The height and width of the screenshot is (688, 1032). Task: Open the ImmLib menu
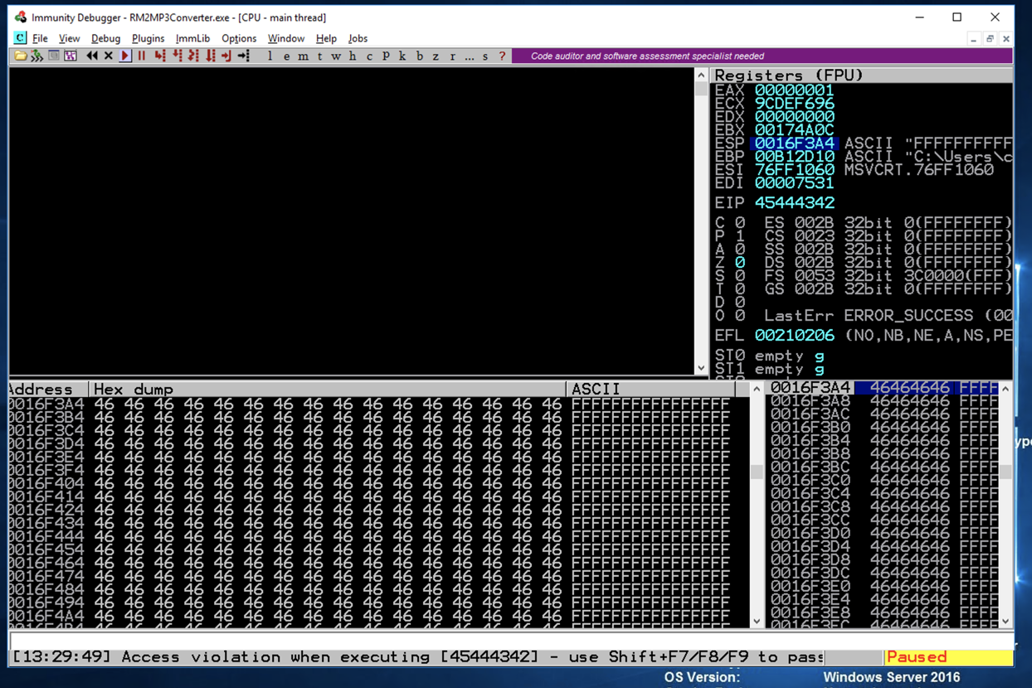[x=192, y=38]
